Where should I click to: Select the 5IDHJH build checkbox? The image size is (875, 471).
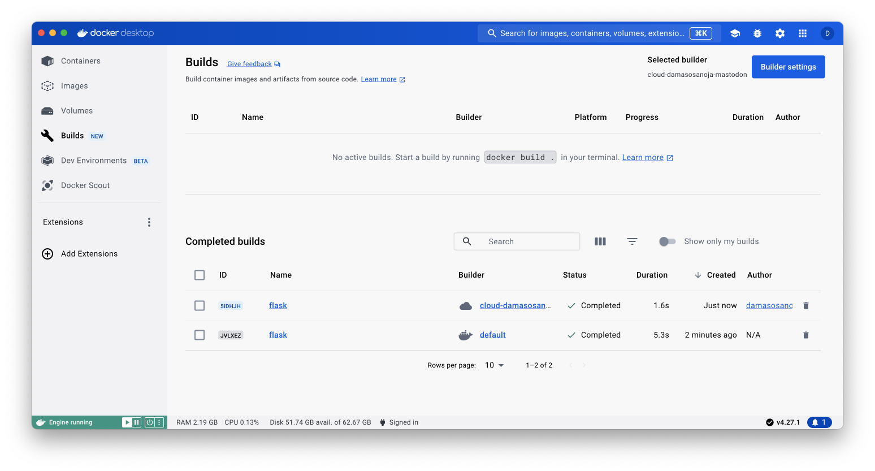[x=200, y=306]
